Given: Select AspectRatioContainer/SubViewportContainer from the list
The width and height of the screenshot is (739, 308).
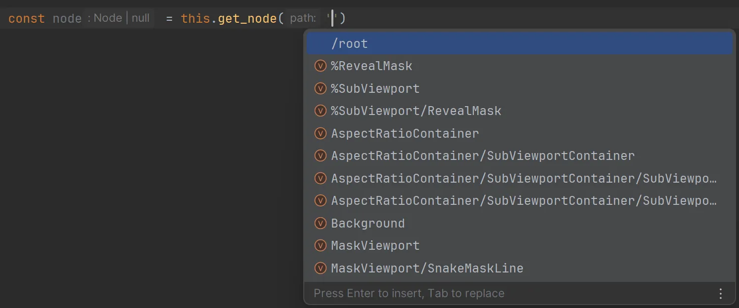Looking at the screenshot, I should [x=519, y=156].
